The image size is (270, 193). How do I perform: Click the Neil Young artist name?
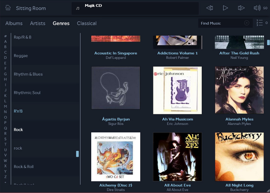click(x=239, y=58)
